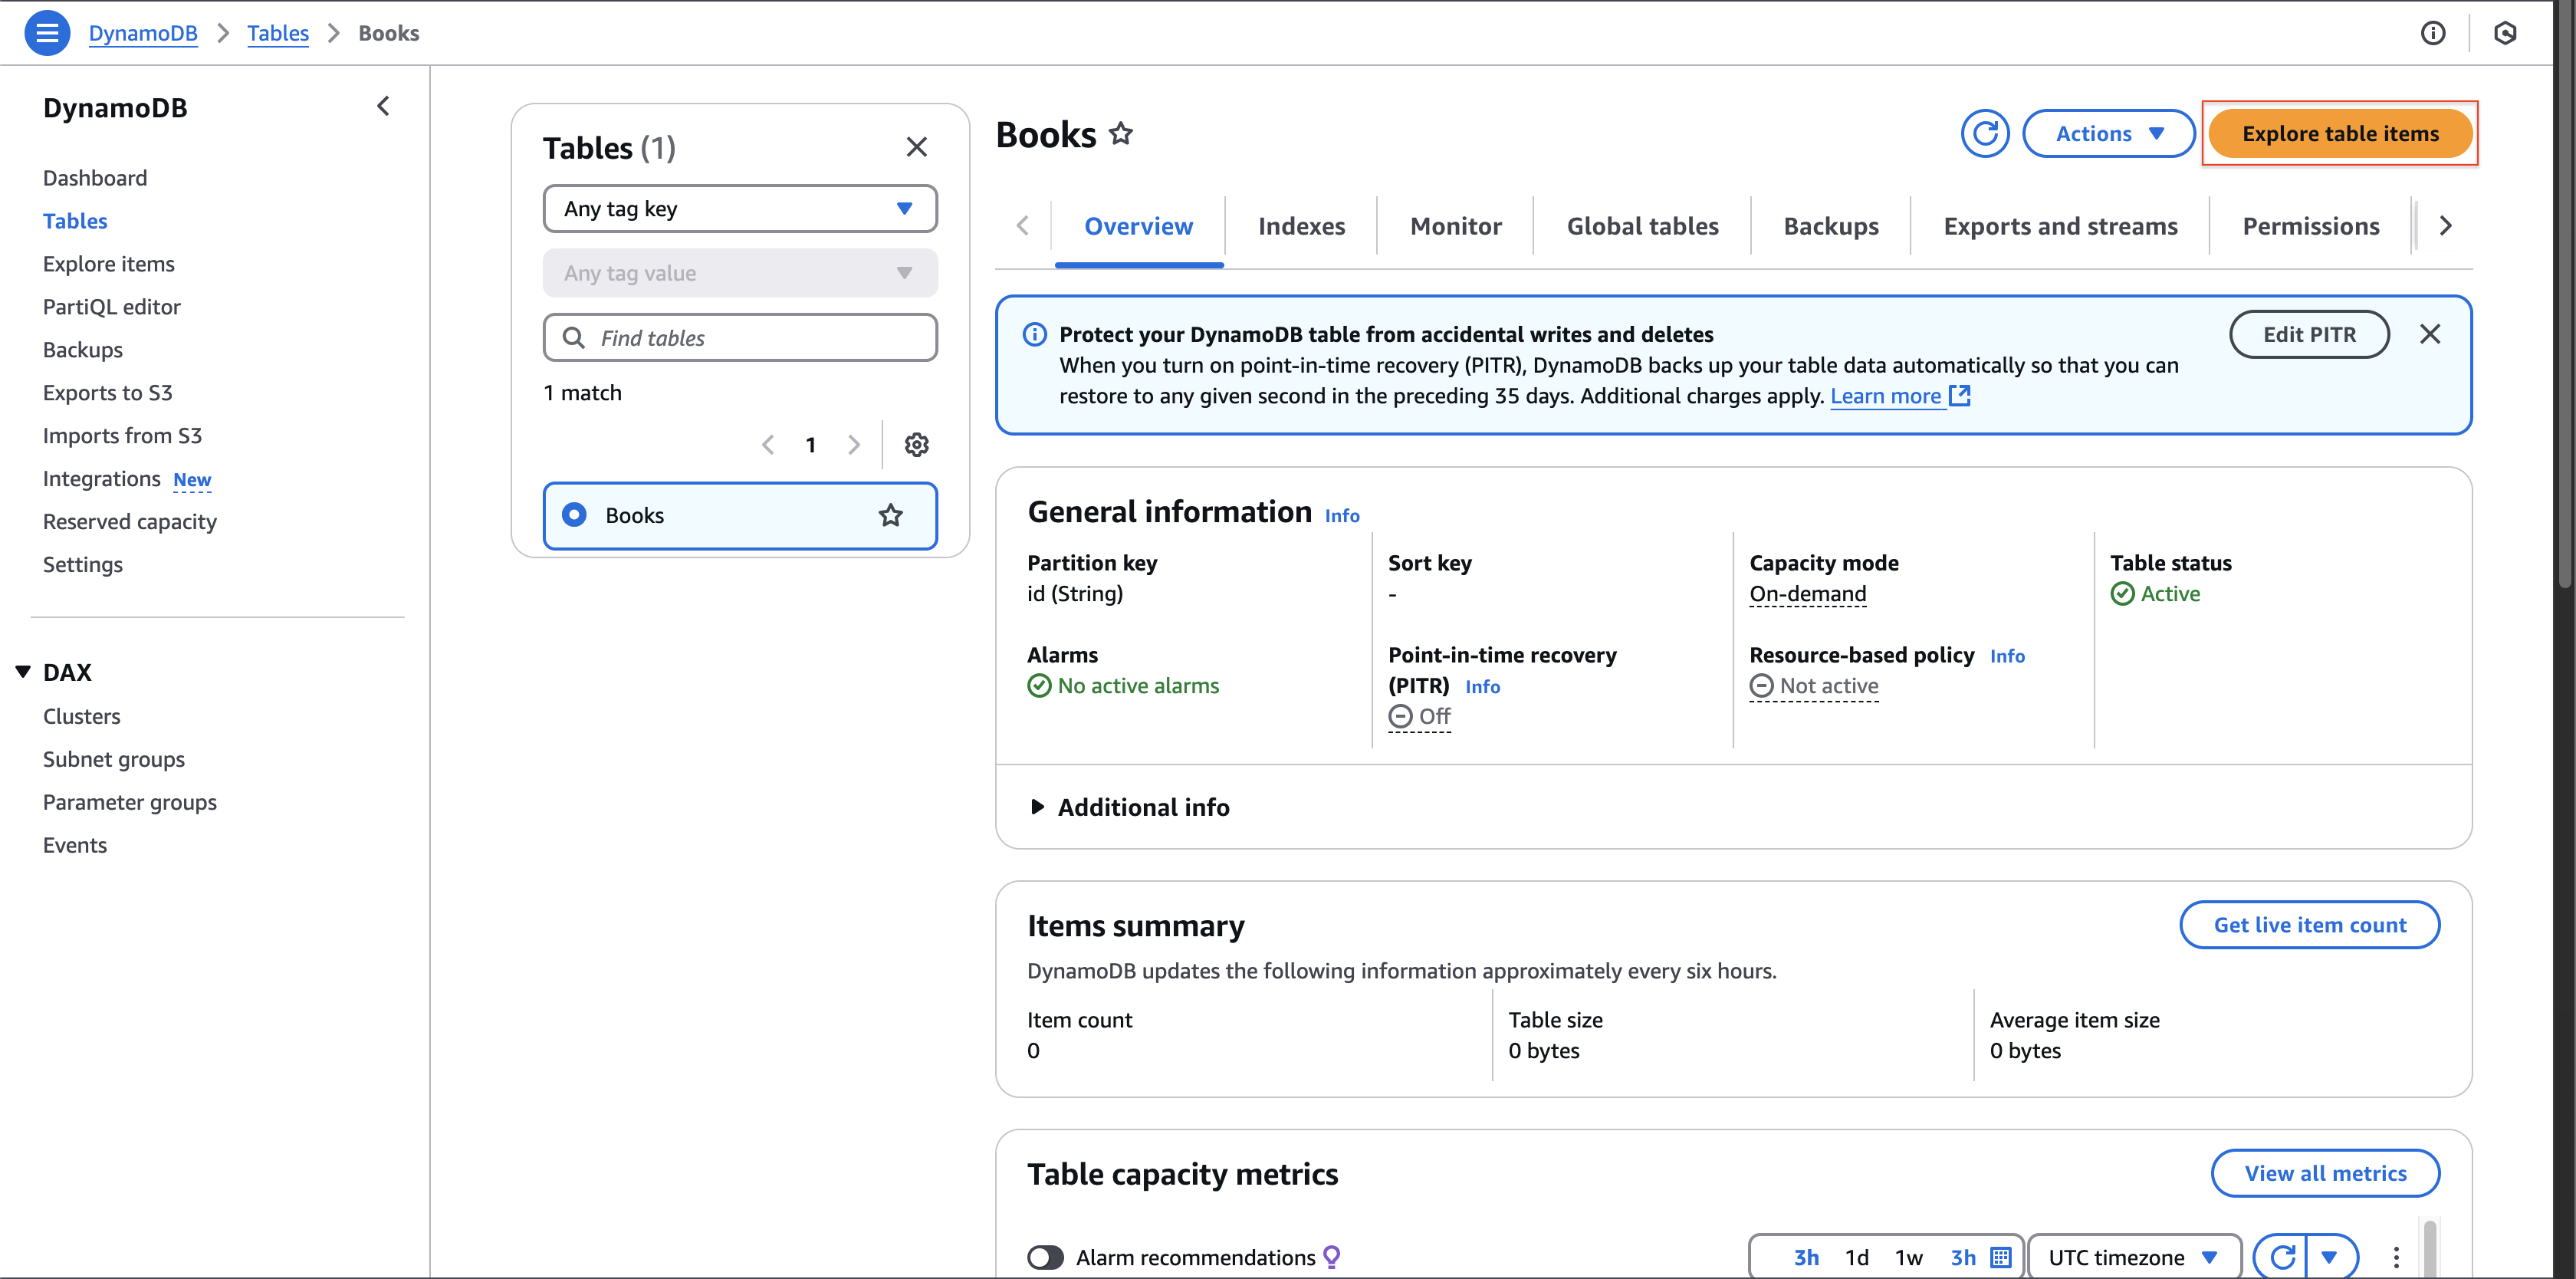Image resolution: width=2576 pixels, height=1279 pixels.
Task: Click Get live item count button
Action: click(x=2309, y=925)
